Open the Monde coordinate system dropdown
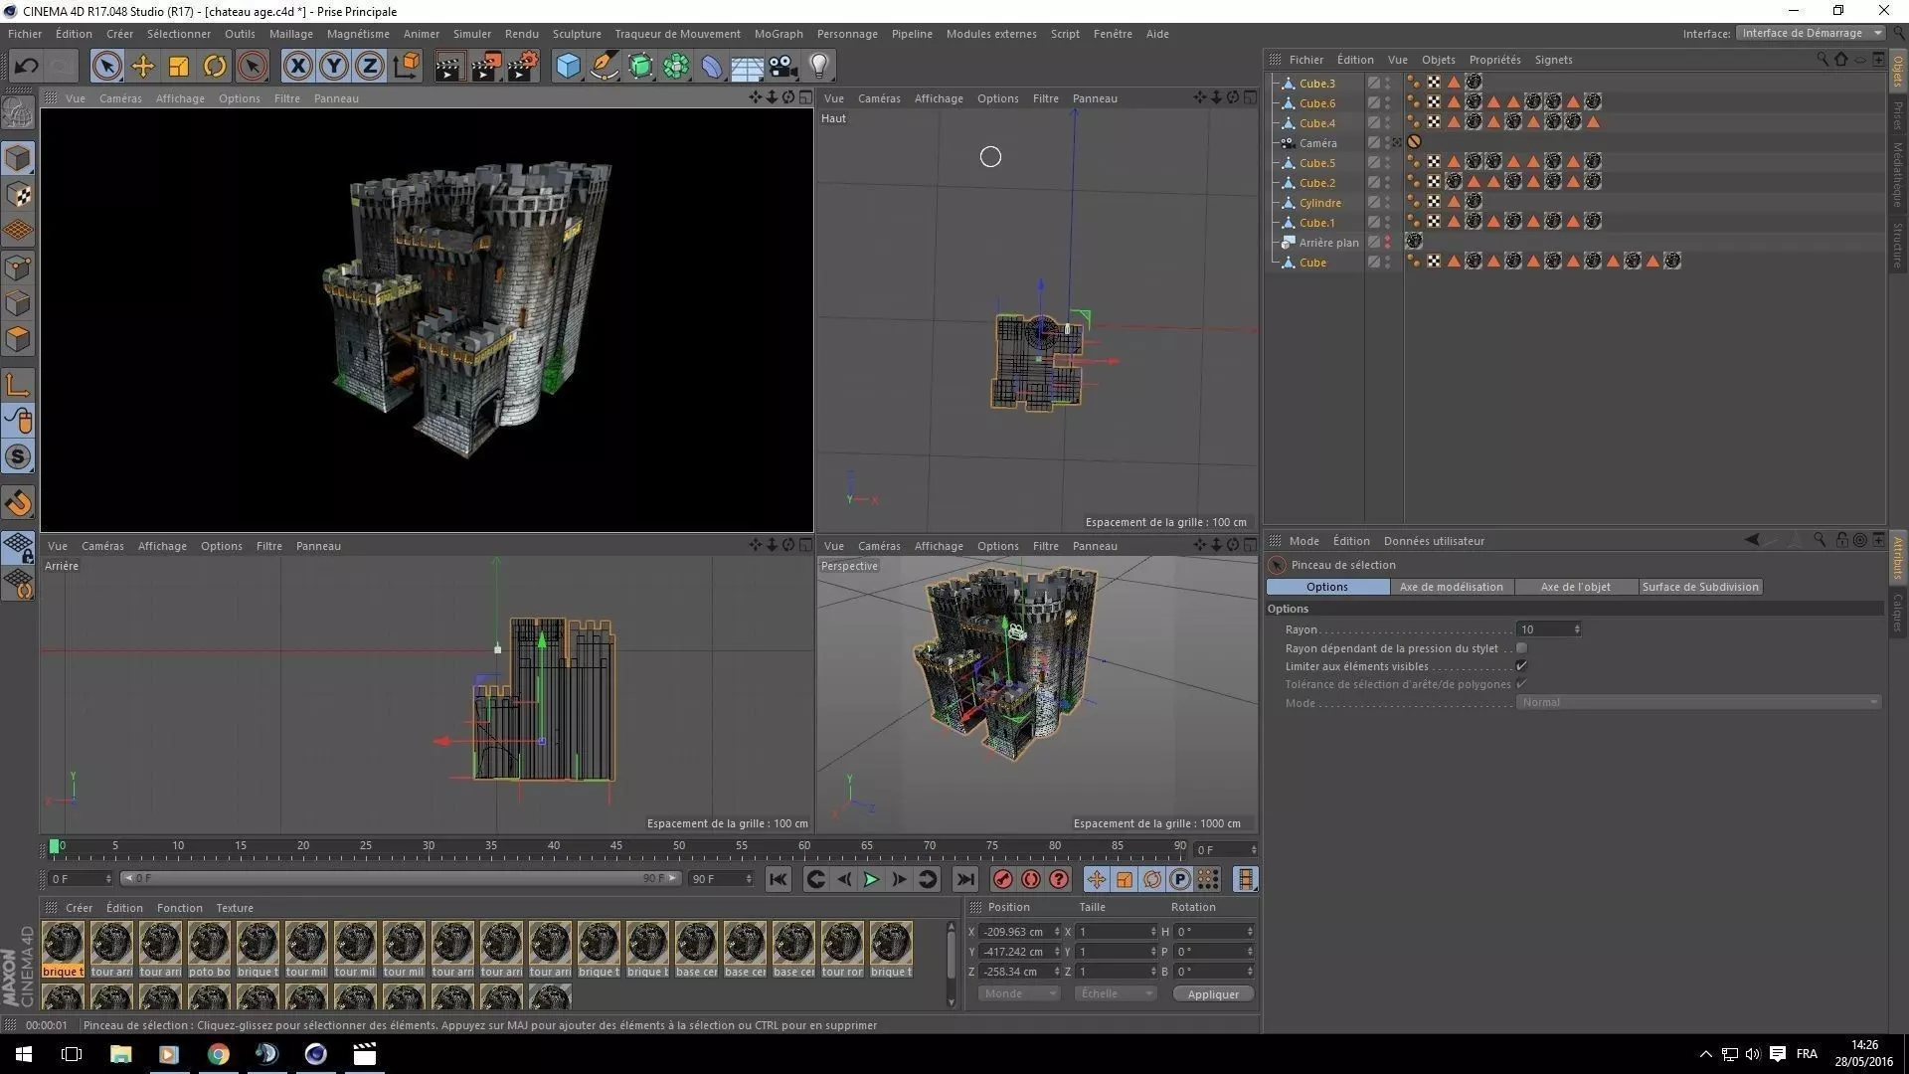Image resolution: width=1909 pixels, height=1074 pixels. pos(1018,993)
